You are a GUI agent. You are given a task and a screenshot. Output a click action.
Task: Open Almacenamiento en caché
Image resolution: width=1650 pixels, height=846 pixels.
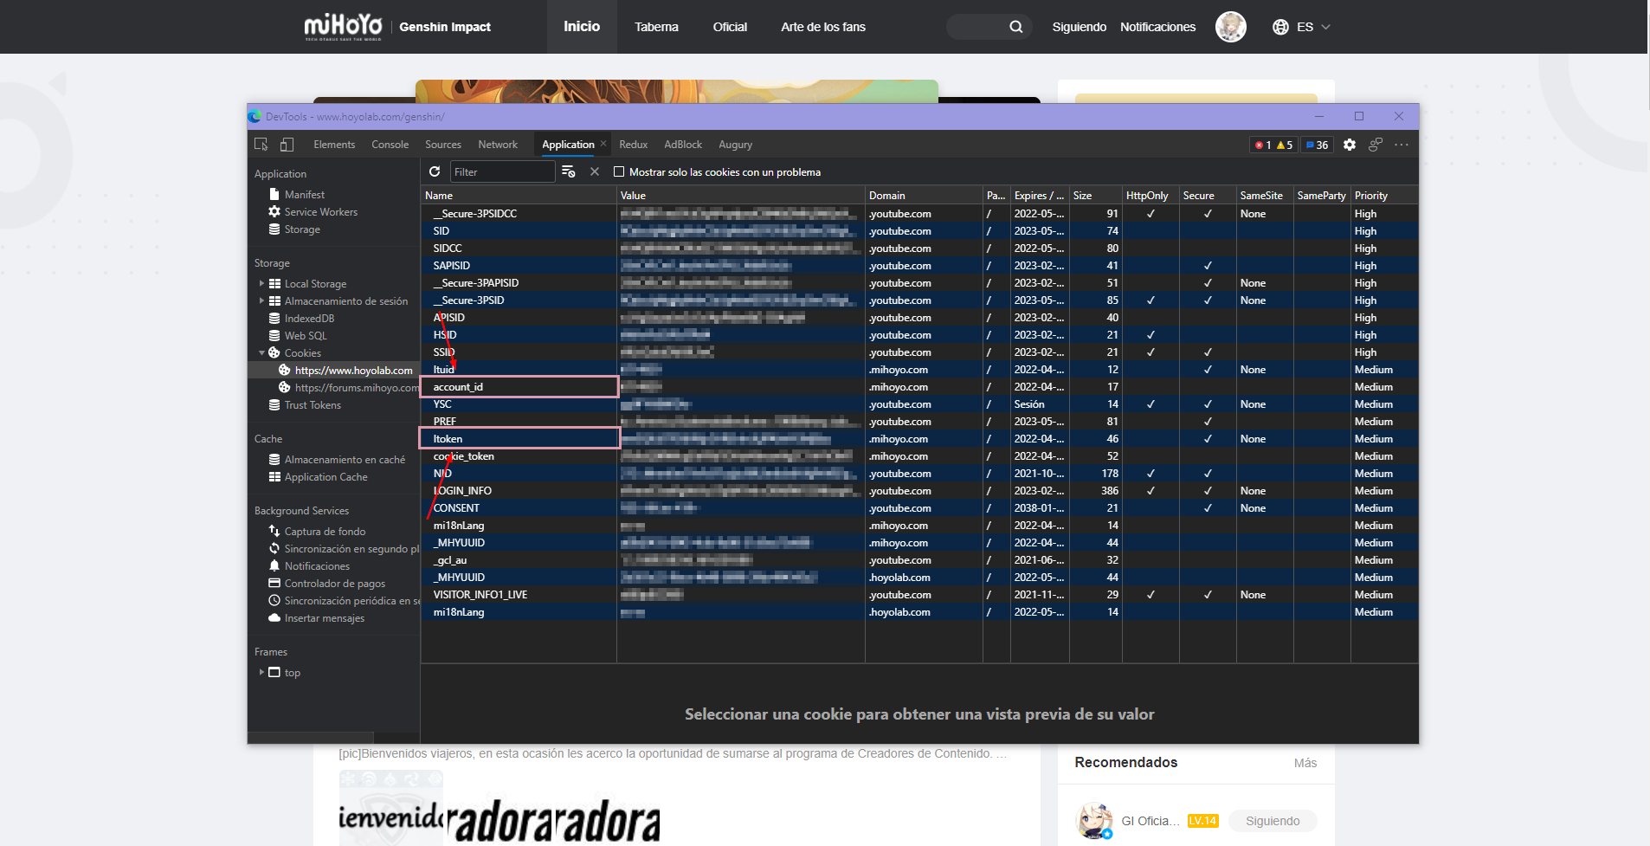[345, 460]
